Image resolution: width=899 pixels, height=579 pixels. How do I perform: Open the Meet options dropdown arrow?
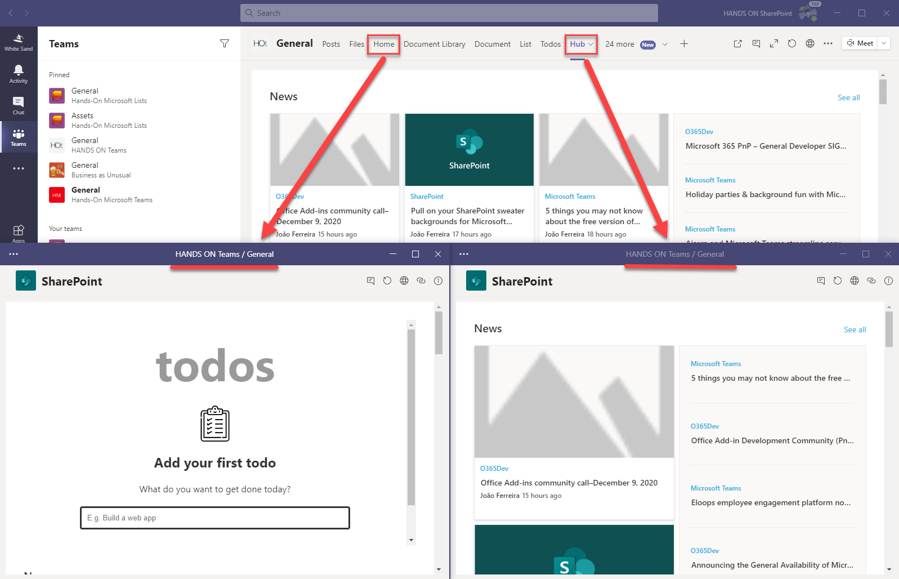[x=884, y=43]
